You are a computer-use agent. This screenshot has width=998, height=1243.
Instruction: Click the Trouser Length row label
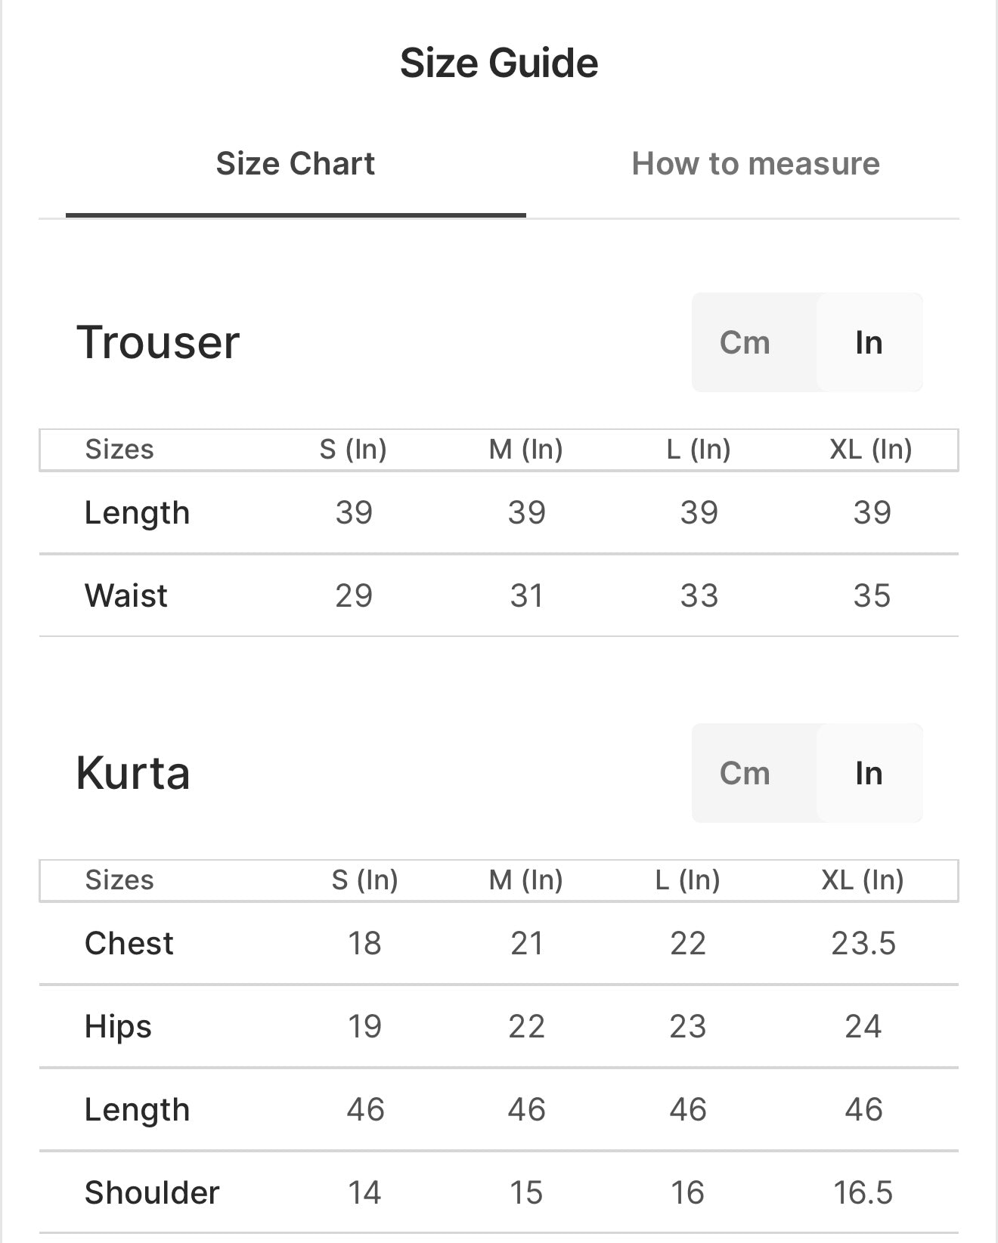tap(137, 513)
